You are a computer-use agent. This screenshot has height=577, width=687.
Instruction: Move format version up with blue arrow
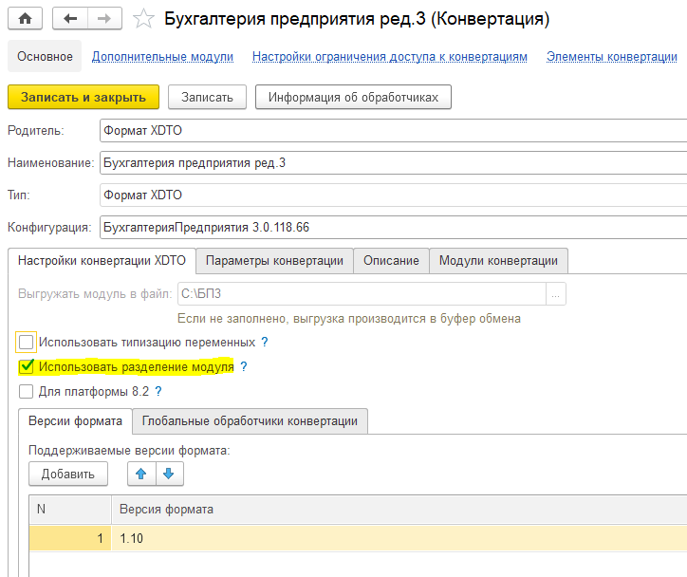coord(140,474)
